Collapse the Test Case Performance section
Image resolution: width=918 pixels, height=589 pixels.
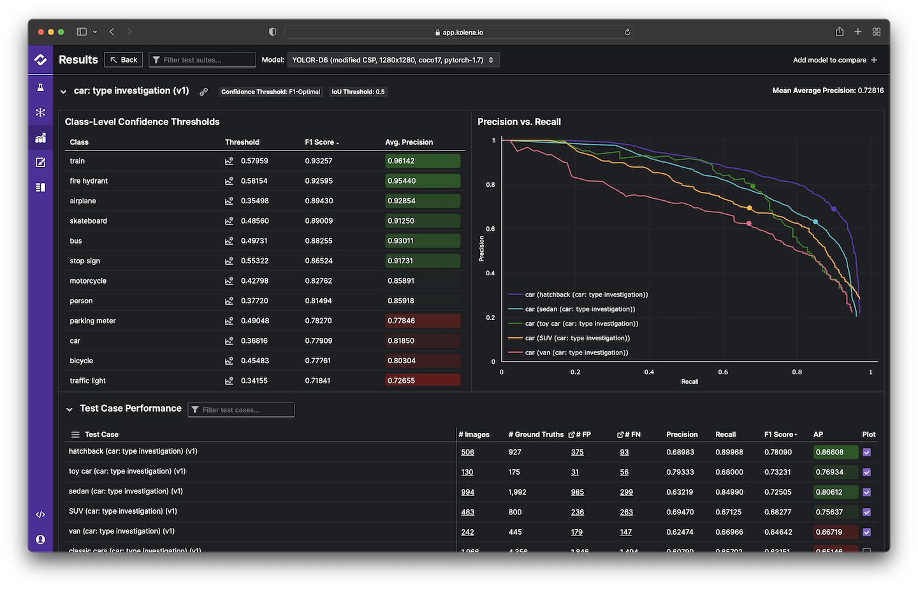point(69,409)
